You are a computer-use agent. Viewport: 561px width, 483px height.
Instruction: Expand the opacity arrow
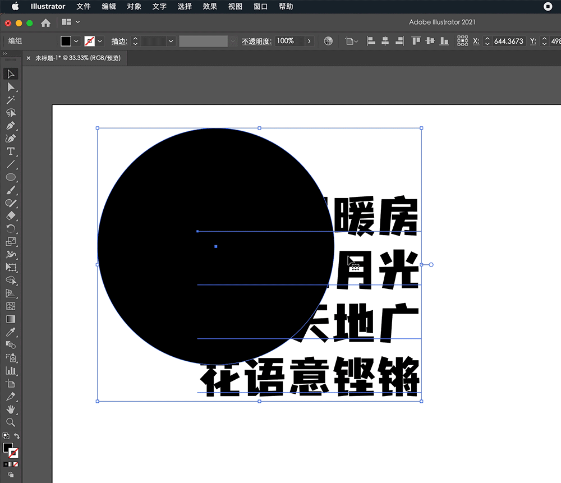click(x=309, y=41)
